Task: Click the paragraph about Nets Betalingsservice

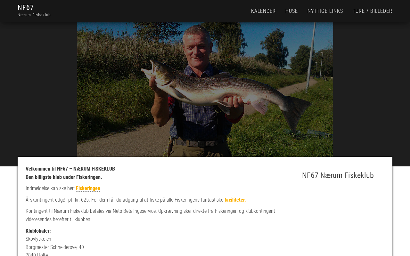Action: click(x=150, y=215)
